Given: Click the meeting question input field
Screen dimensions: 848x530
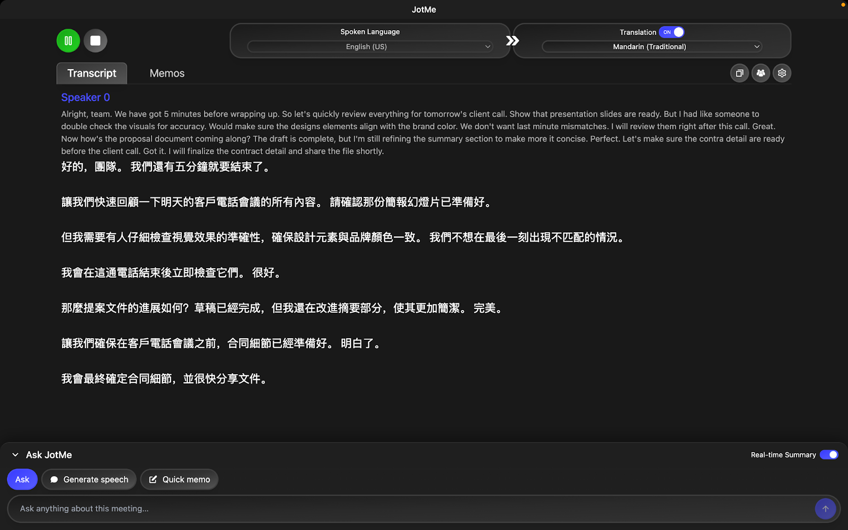Looking at the screenshot, I should 371,508.
